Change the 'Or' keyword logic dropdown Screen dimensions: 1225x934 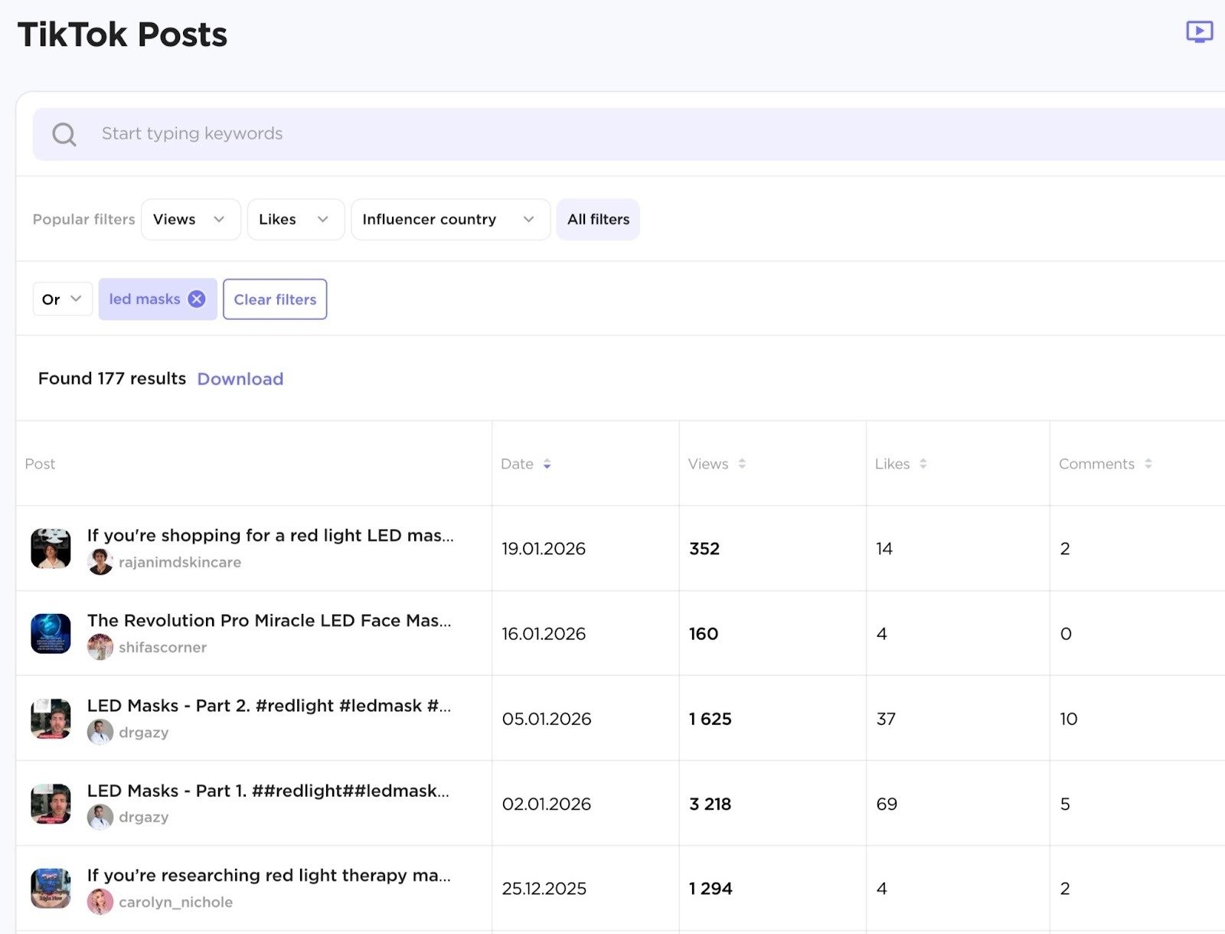click(x=61, y=299)
